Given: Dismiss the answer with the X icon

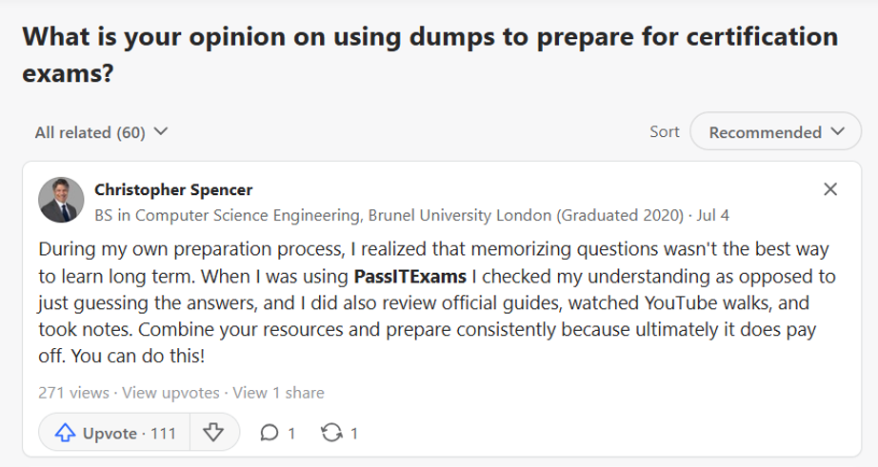Looking at the screenshot, I should [830, 189].
